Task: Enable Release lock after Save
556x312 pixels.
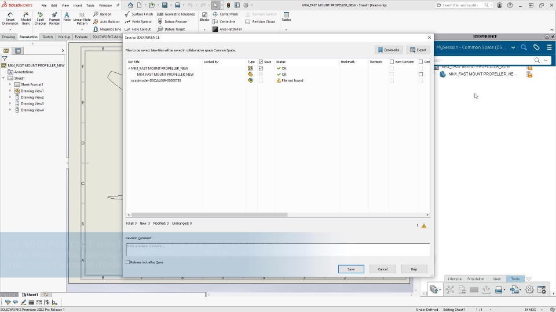Action: point(127,262)
